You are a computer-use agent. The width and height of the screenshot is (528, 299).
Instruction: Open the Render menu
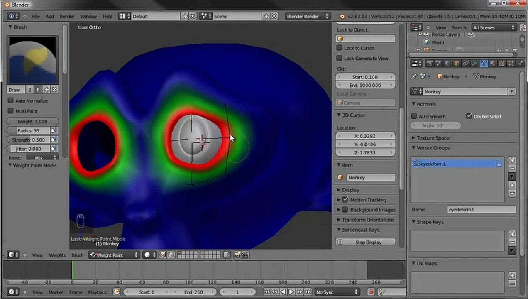coord(67,16)
